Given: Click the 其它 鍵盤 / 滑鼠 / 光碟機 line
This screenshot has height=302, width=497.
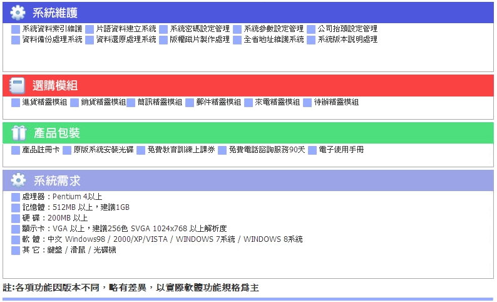Looking at the screenshot, I should pyautogui.click(x=69, y=250).
